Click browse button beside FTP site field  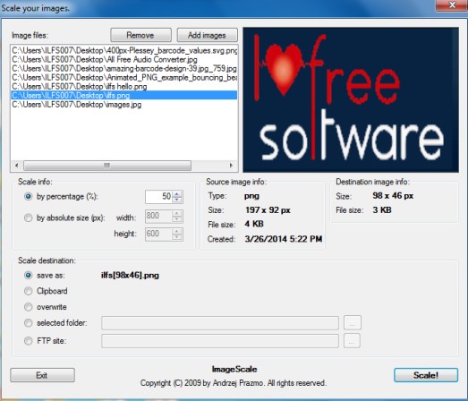353,341
